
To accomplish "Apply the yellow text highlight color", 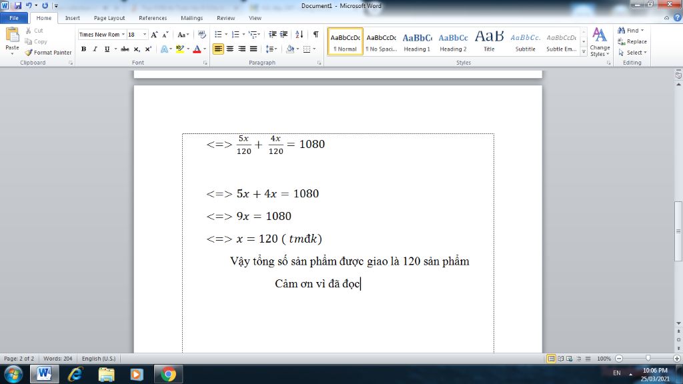I will (x=180, y=49).
